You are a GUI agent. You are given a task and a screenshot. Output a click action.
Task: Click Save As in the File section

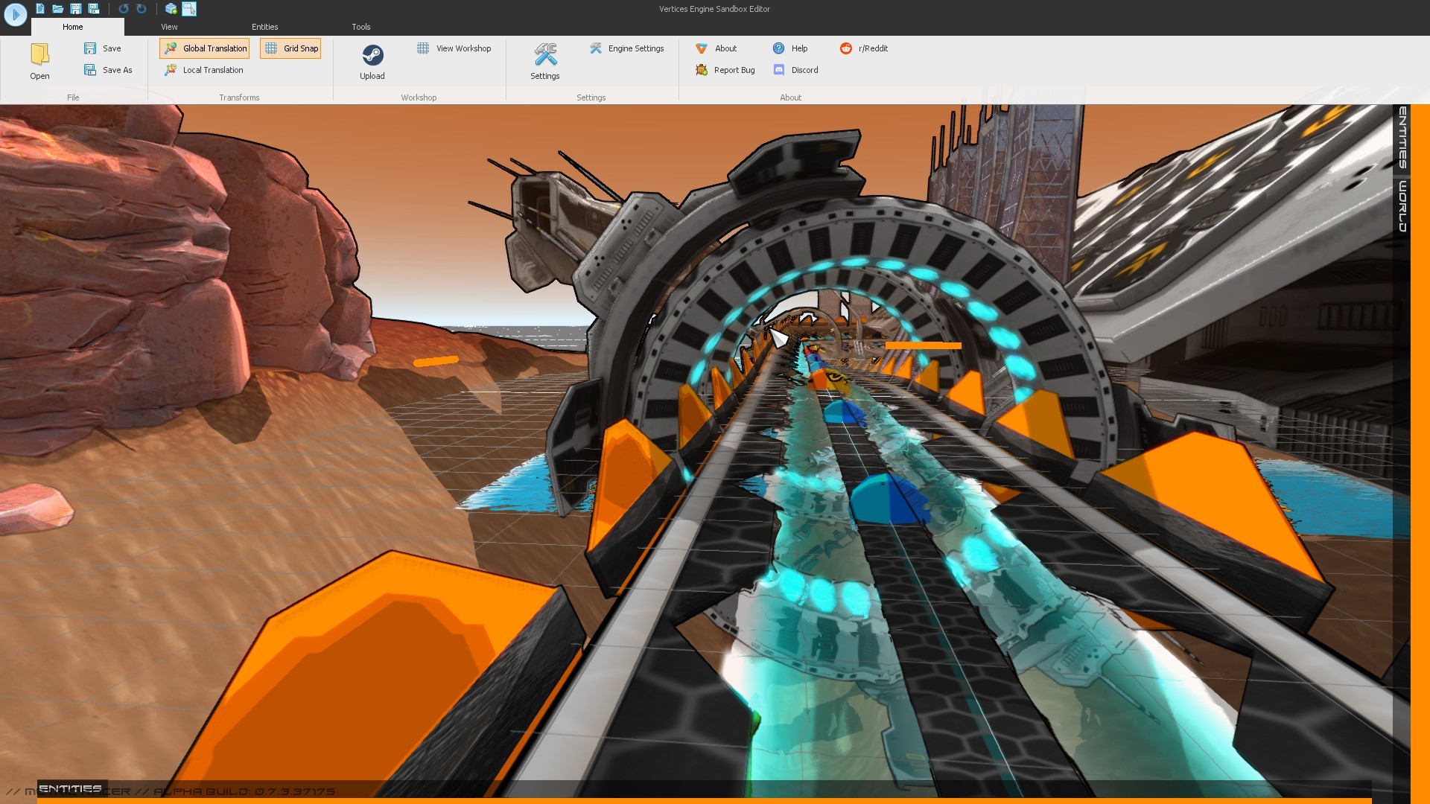coord(109,70)
